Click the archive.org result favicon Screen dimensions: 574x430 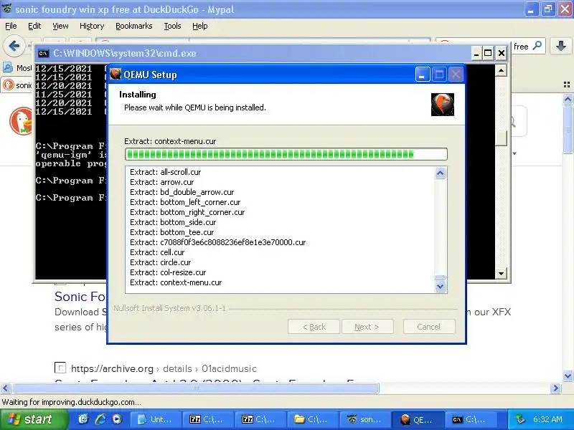(60, 368)
